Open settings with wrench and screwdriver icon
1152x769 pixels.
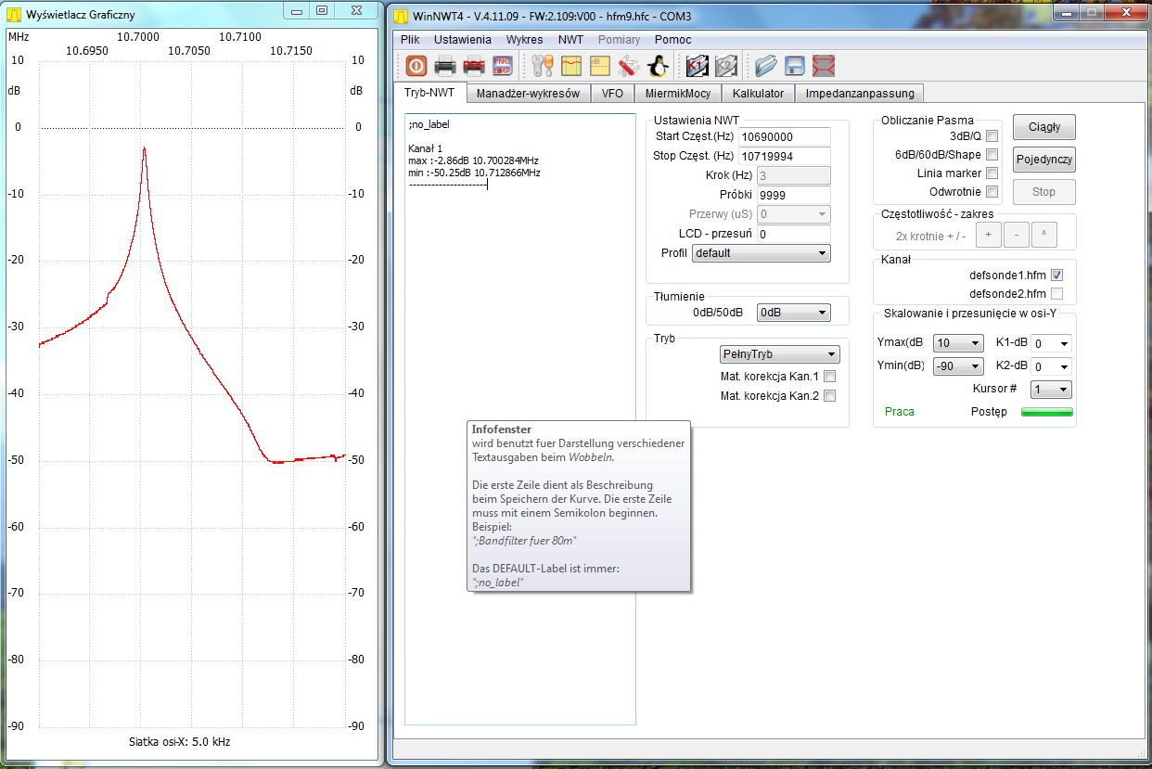pyautogui.click(x=543, y=66)
